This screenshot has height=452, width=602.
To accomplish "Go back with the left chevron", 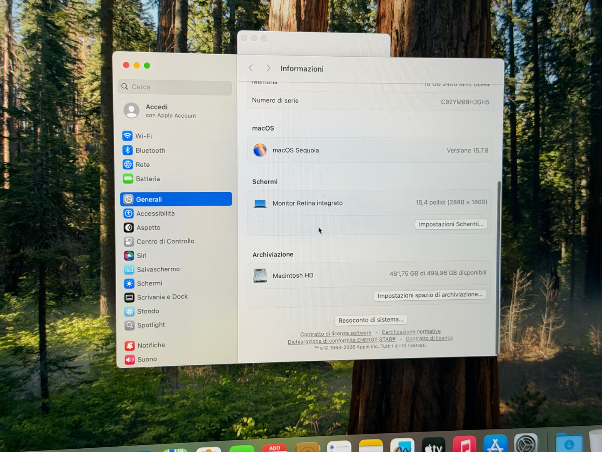I will (251, 68).
